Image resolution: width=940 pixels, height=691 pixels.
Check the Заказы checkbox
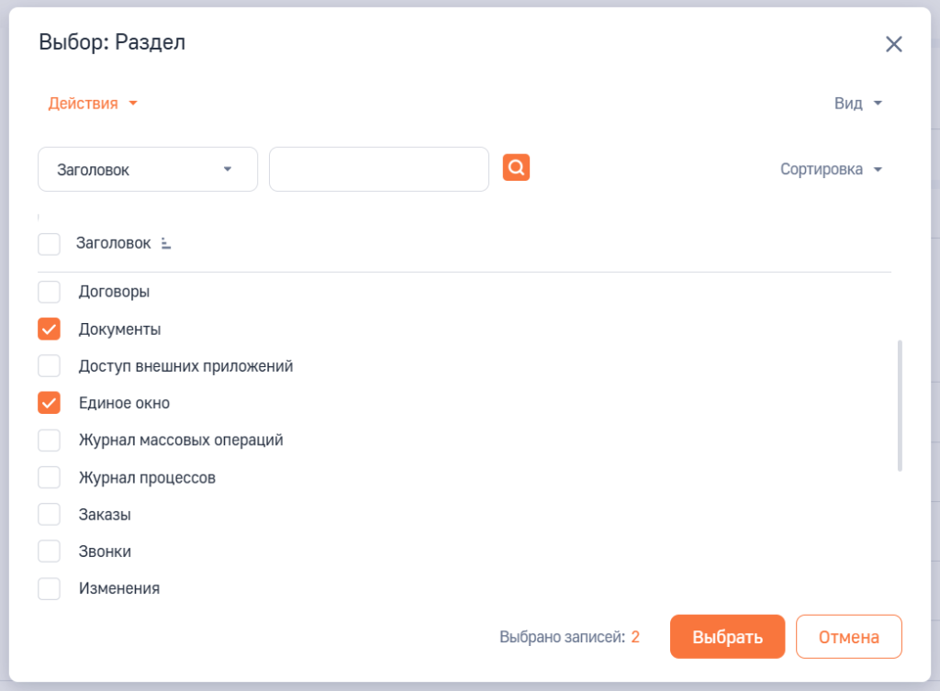click(x=50, y=514)
